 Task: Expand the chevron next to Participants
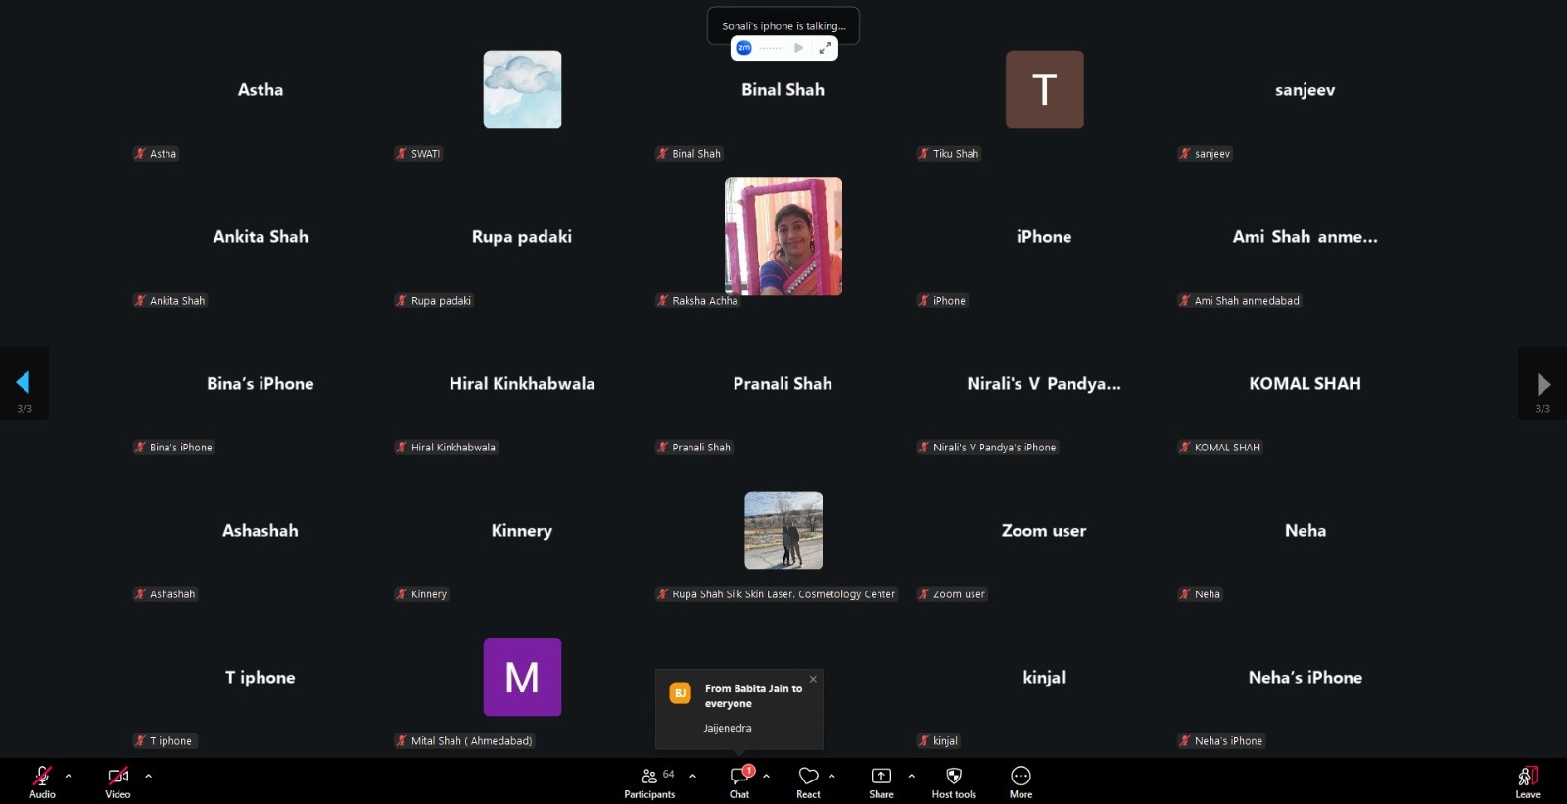pyautogui.click(x=692, y=776)
